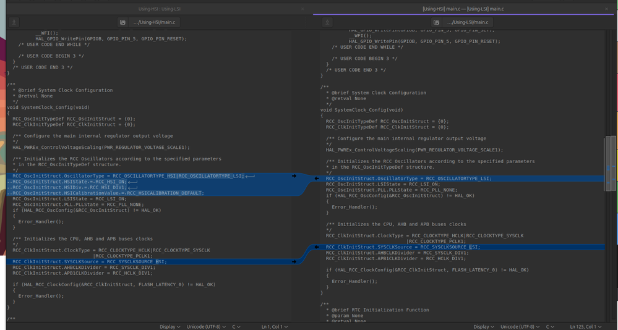The width and height of the screenshot is (618, 330).
Task: Open the right pane's Display dropdown
Action: (x=484, y=326)
